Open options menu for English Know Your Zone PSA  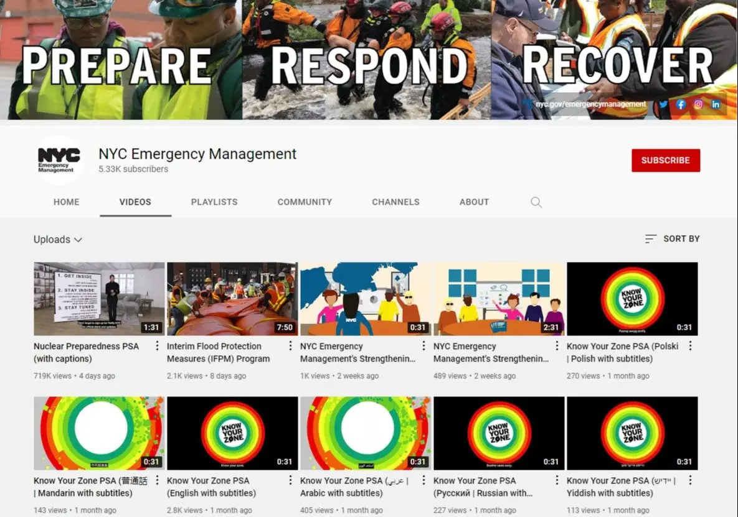(x=290, y=480)
